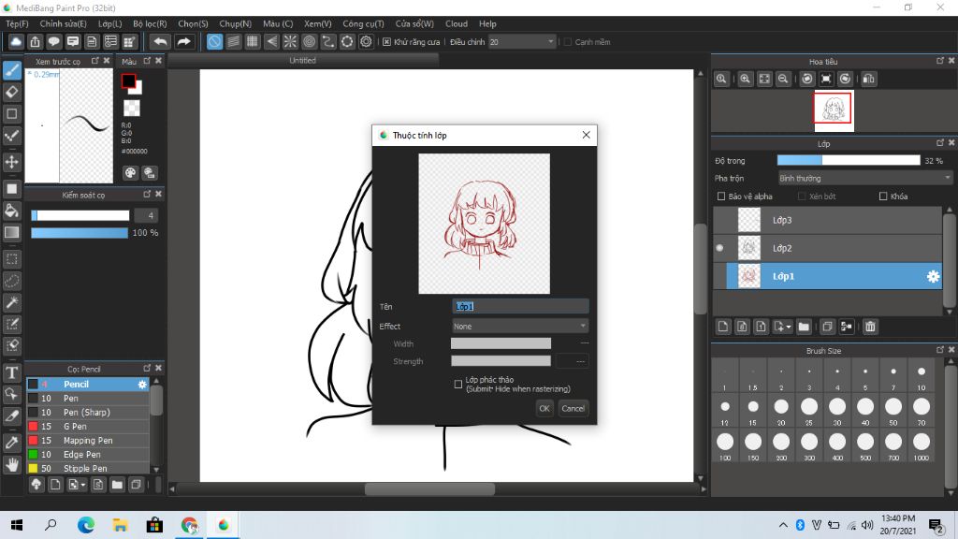The image size is (958, 539).
Task: Click the navigator canvas thumbnail
Action: tap(834, 110)
